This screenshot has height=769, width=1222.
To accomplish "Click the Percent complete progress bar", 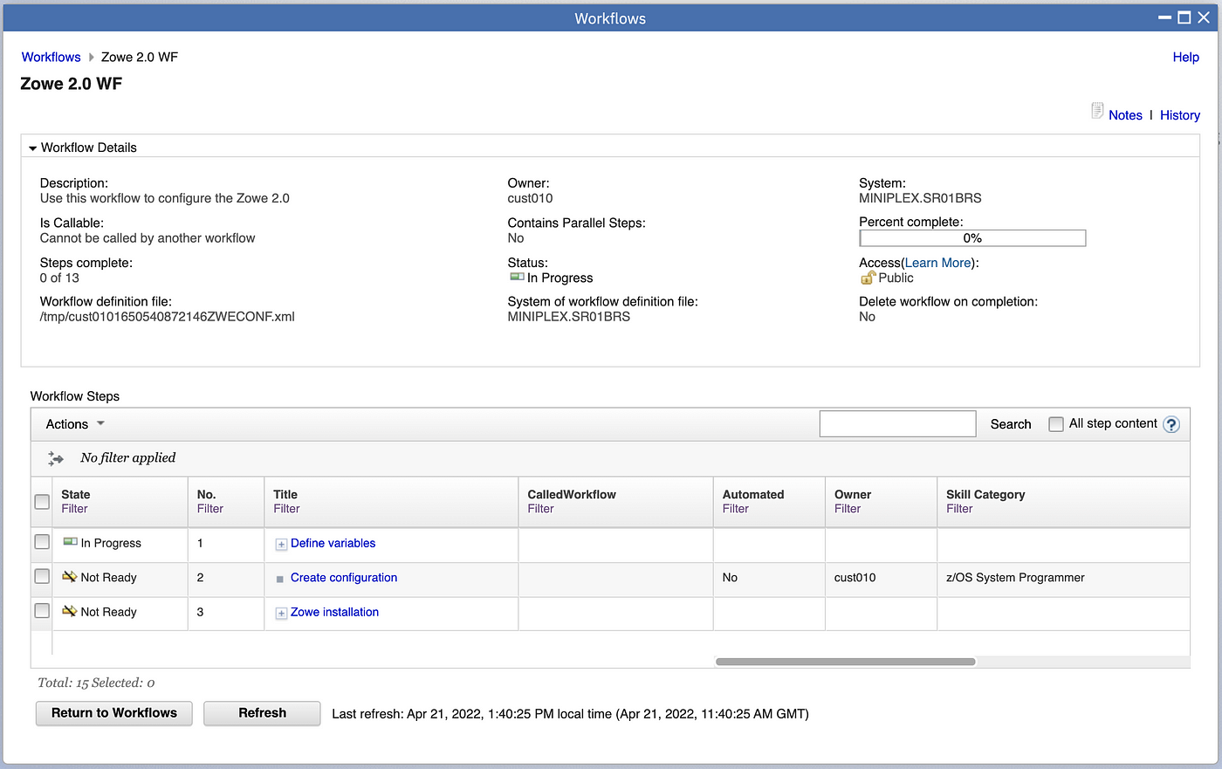I will pyautogui.click(x=972, y=238).
